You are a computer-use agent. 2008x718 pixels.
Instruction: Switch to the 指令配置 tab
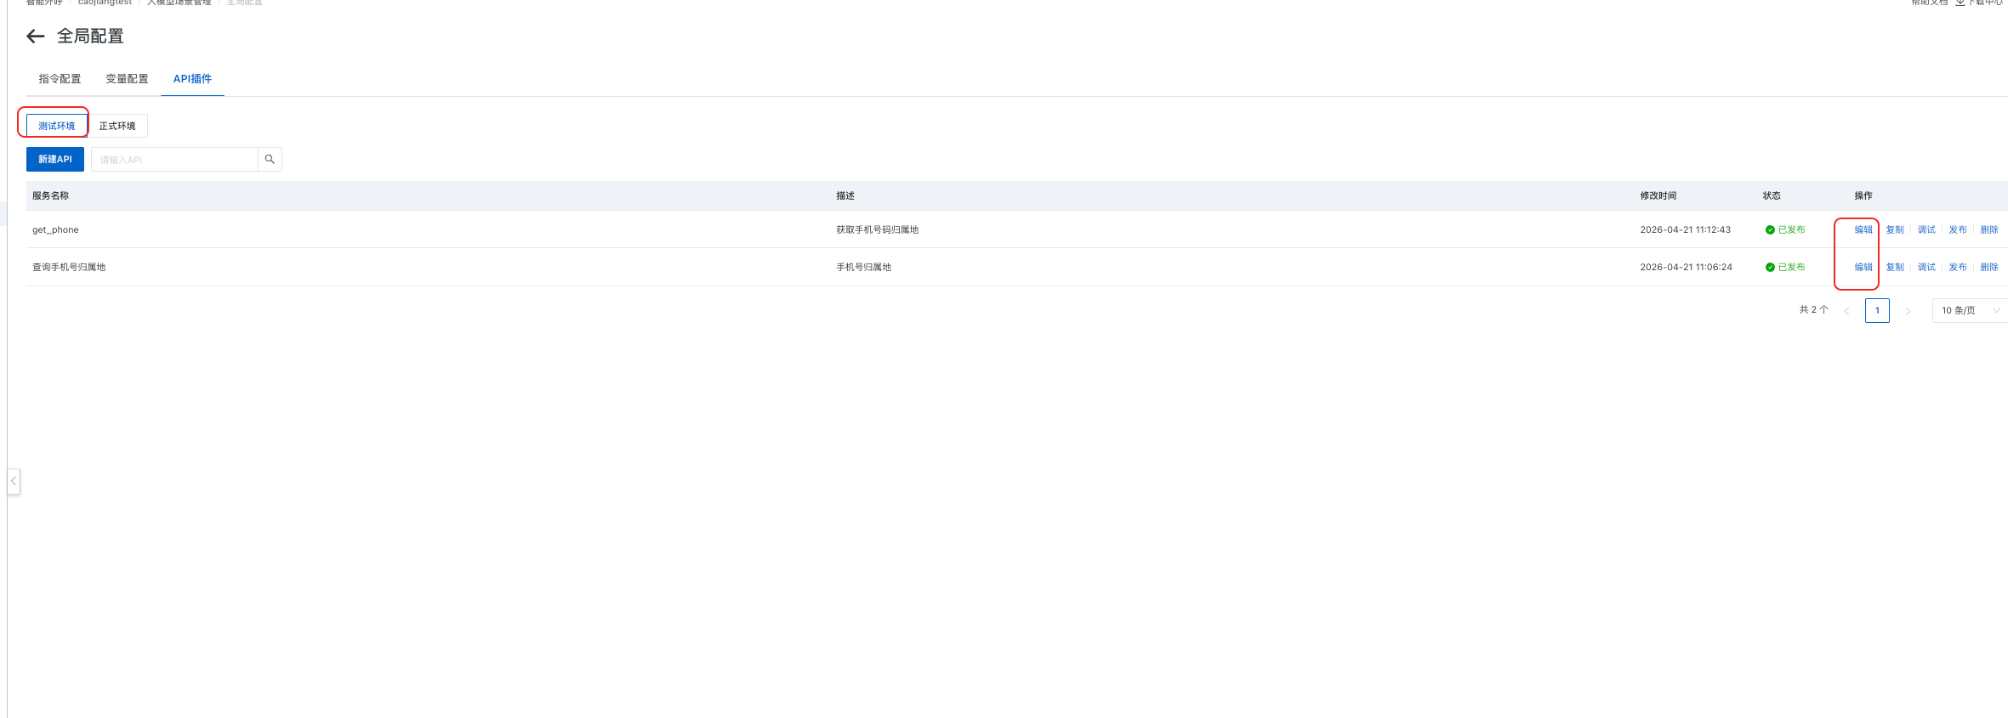click(x=60, y=79)
